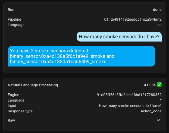This screenshot has height=133, width=169.
Task: Click the Response type label
Action: [x=20, y=111]
